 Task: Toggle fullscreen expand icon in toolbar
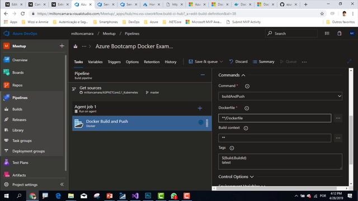[x=349, y=61]
